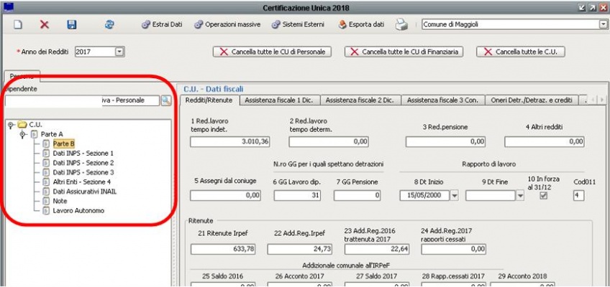
Task: Click 23 Add.Reg.2016 trattenuta 2017 field
Action: (x=377, y=250)
